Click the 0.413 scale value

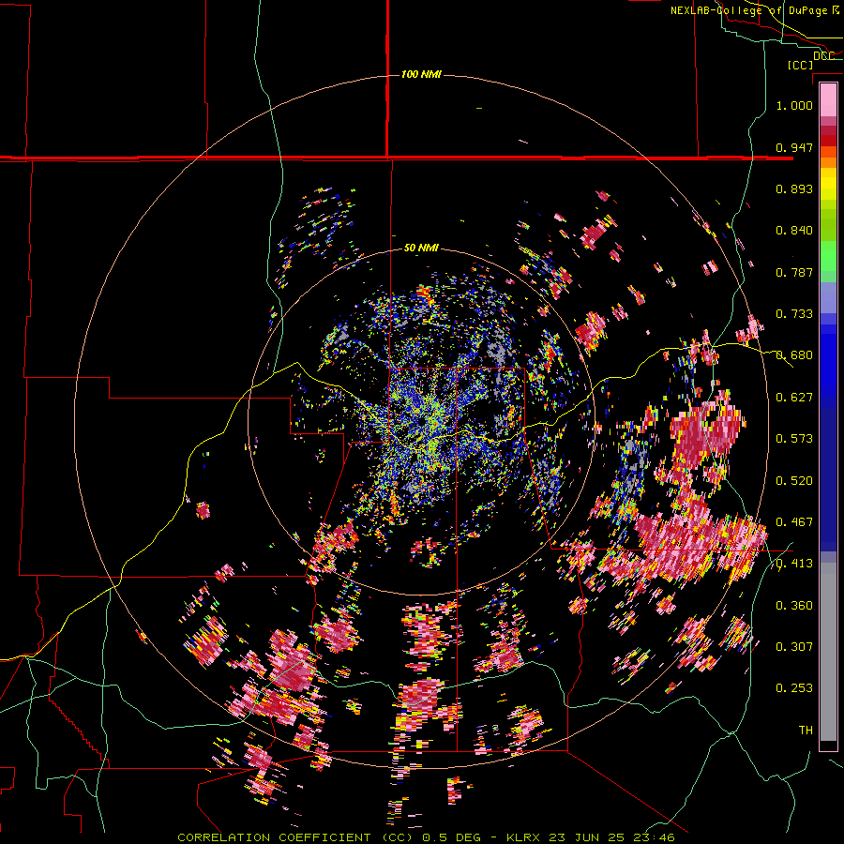pyautogui.click(x=794, y=564)
